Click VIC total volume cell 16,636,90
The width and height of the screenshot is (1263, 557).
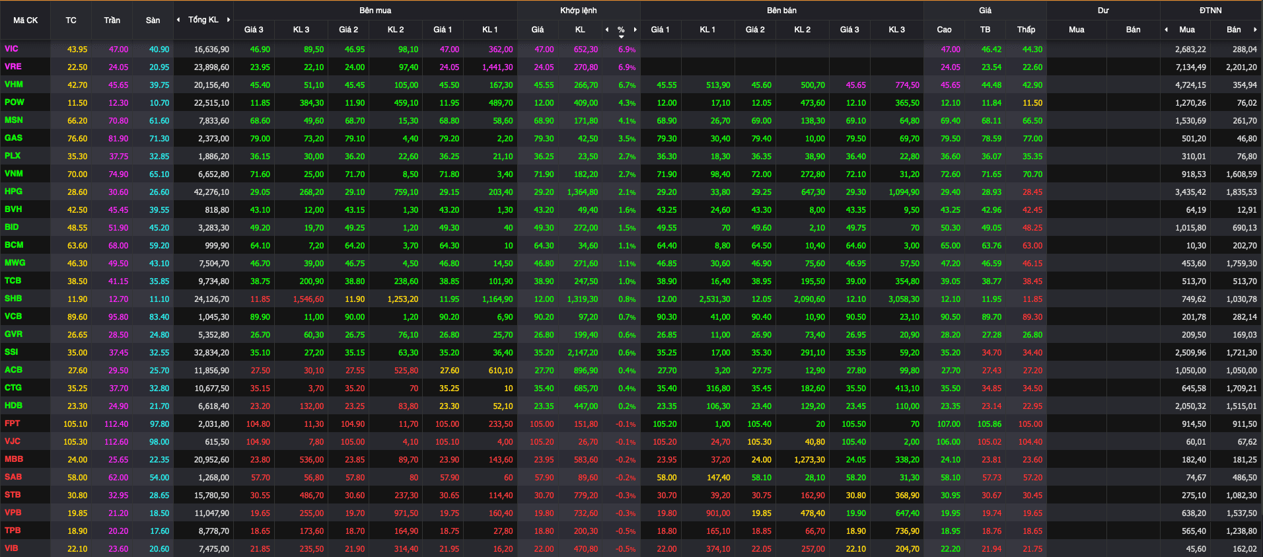click(x=211, y=50)
